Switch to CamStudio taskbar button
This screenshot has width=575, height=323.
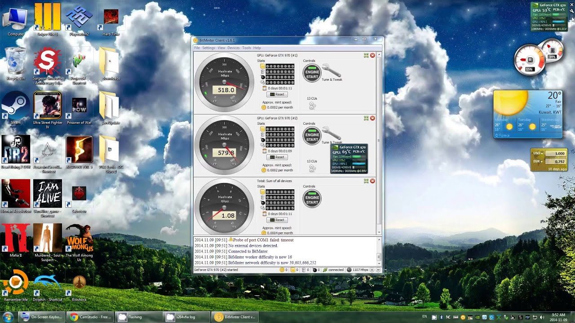tap(90, 317)
